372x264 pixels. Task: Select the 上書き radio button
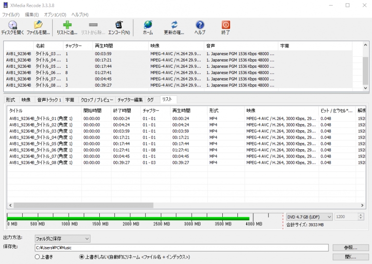37,257
